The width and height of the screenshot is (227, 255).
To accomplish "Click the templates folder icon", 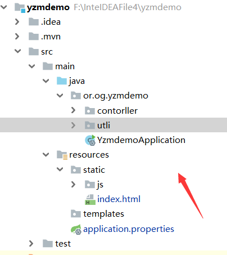I will pos(76,214).
